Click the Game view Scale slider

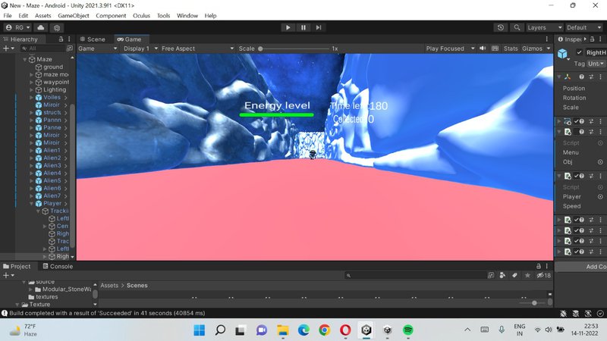pyautogui.click(x=292, y=48)
